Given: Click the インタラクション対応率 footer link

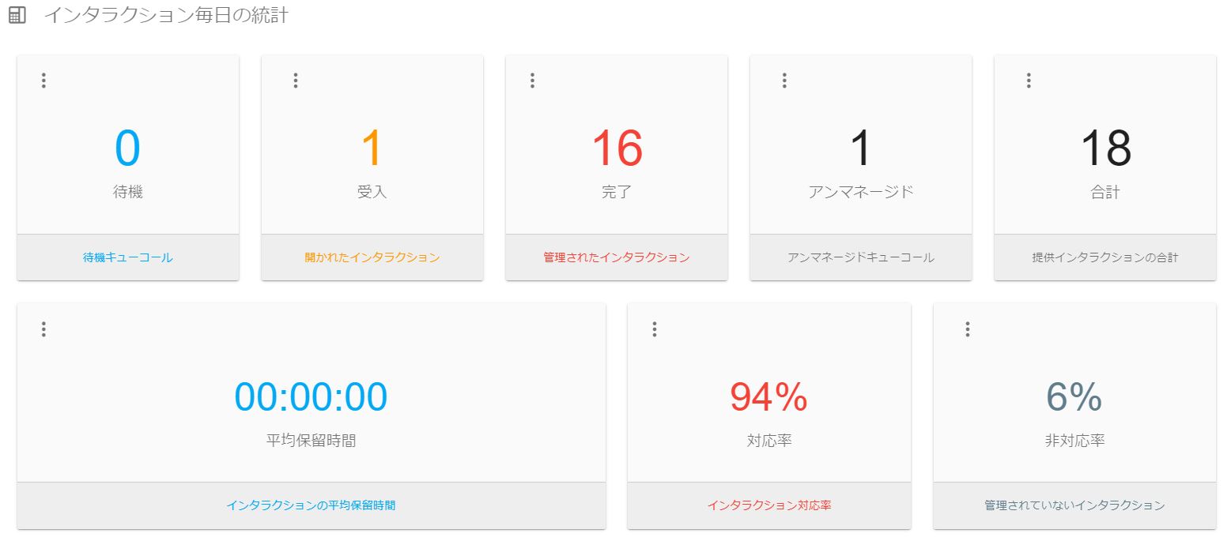Looking at the screenshot, I should 769,505.
